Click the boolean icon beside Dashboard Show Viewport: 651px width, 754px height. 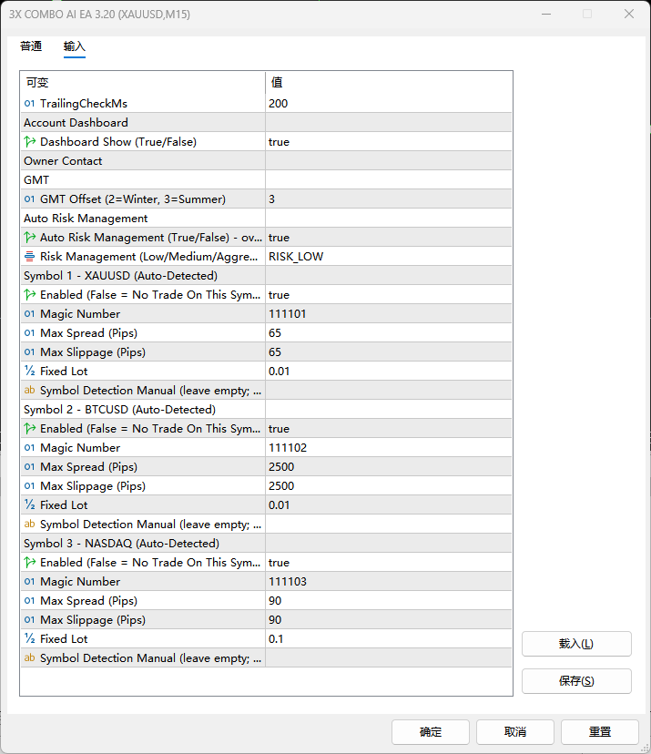tap(30, 141)
